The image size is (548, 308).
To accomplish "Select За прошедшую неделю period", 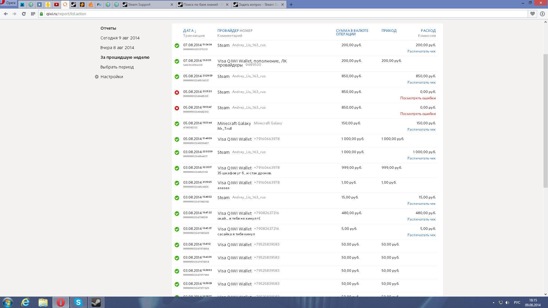I will click(125, 57).
